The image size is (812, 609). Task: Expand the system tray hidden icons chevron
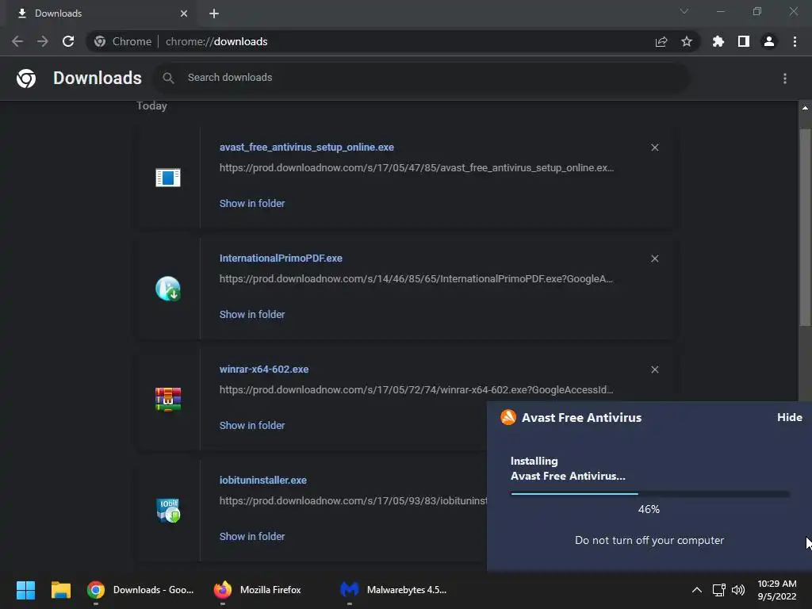click(697, 590)
